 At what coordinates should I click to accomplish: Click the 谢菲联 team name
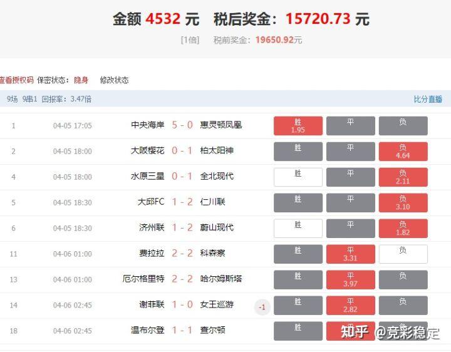(152, 304)
